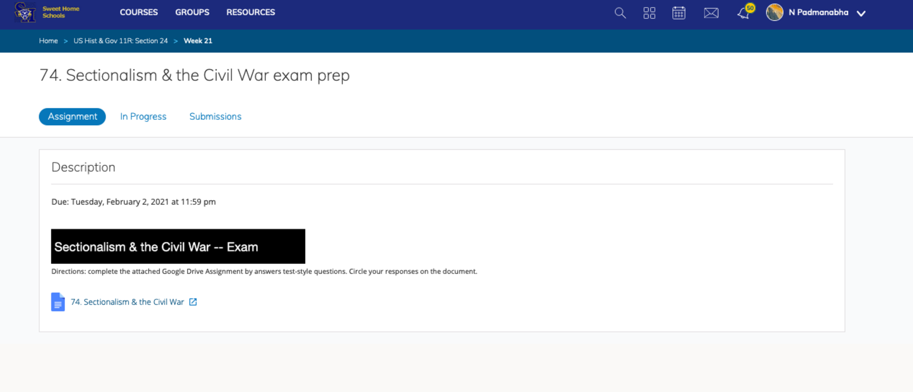Switch to the In Progress tab

pos(143,116)
